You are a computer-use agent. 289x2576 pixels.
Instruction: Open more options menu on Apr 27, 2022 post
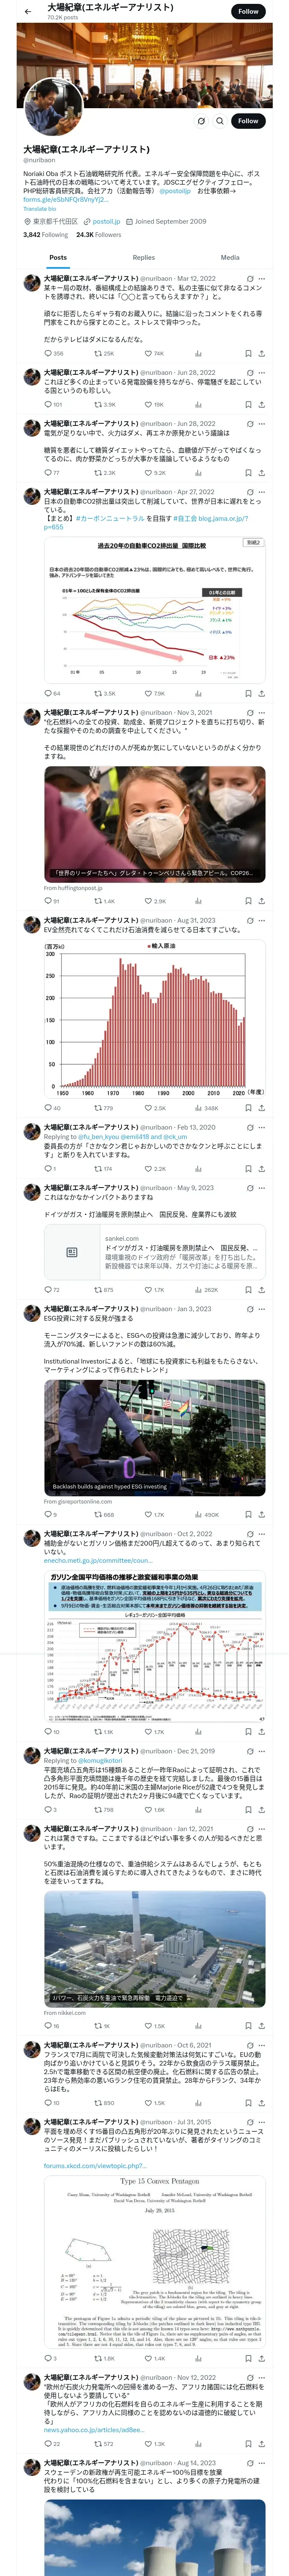[261, 492]
